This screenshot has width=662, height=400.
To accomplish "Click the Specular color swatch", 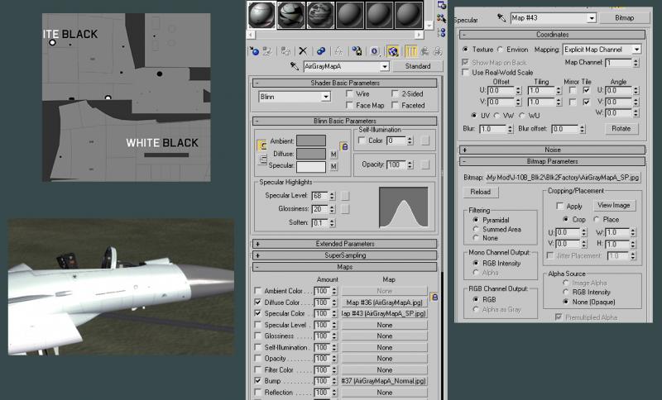I will pyautogui.click(x=311, y=166).
